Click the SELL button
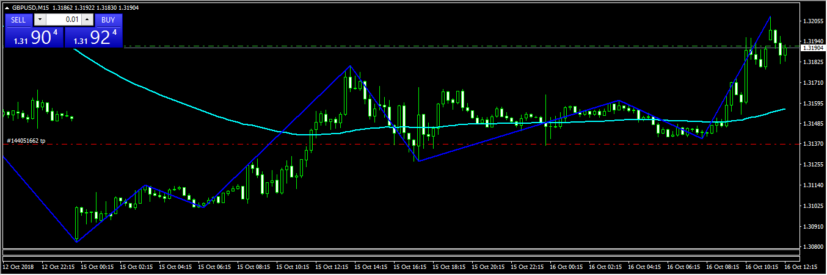 18,20
